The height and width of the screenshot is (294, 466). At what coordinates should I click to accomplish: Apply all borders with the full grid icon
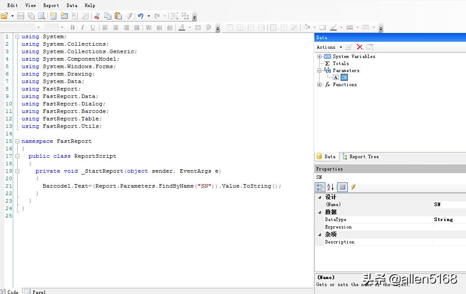(273, 27)
